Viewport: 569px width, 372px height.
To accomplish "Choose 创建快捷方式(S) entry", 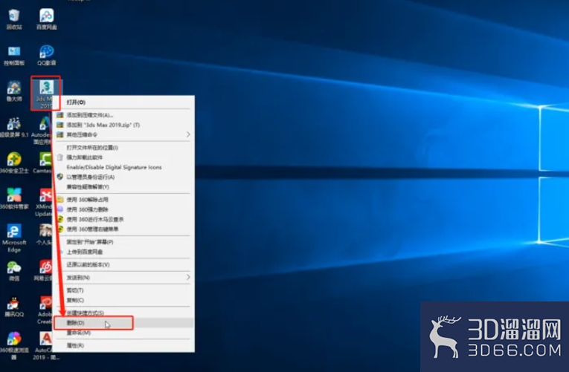I will point(123,313).
